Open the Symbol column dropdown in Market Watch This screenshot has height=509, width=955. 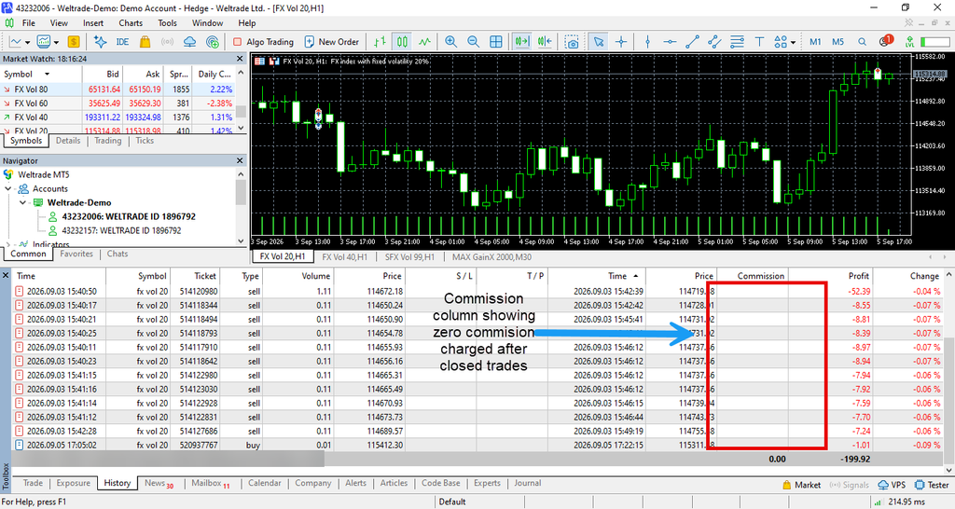(x=47, y=75)
